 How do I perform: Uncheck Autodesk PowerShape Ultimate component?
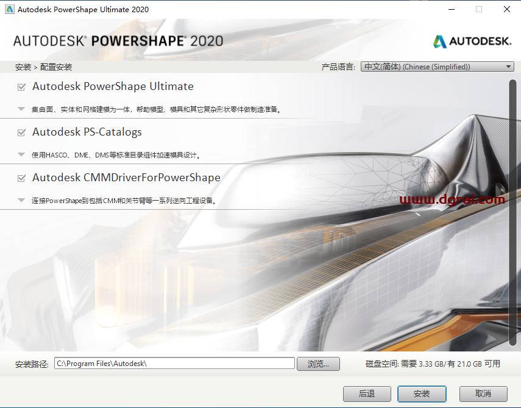point(20,86)
